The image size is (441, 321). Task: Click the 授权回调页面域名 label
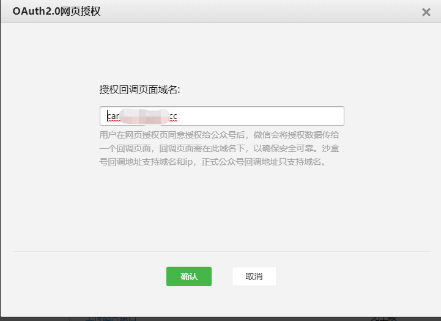pyautogui.click(x=140, y=90)
